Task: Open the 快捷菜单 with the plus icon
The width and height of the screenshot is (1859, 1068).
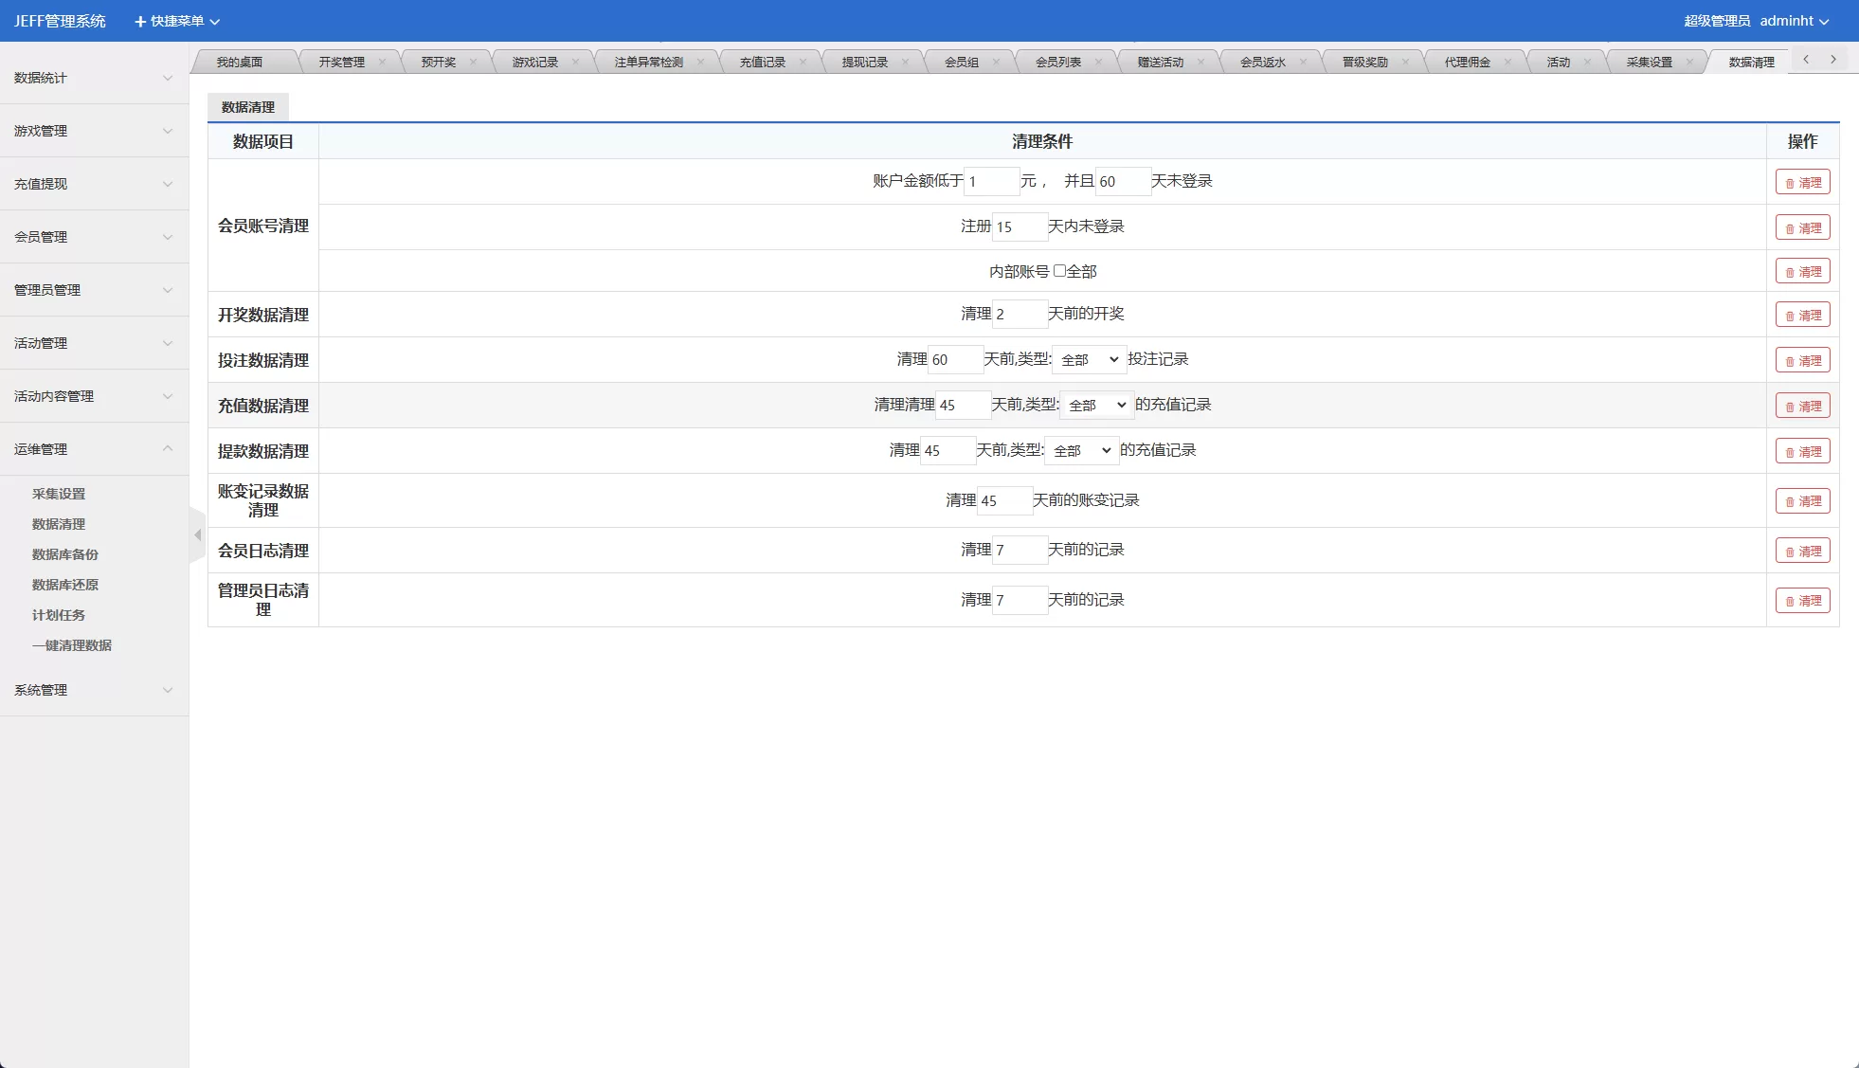Action: (x=174, y=21)
